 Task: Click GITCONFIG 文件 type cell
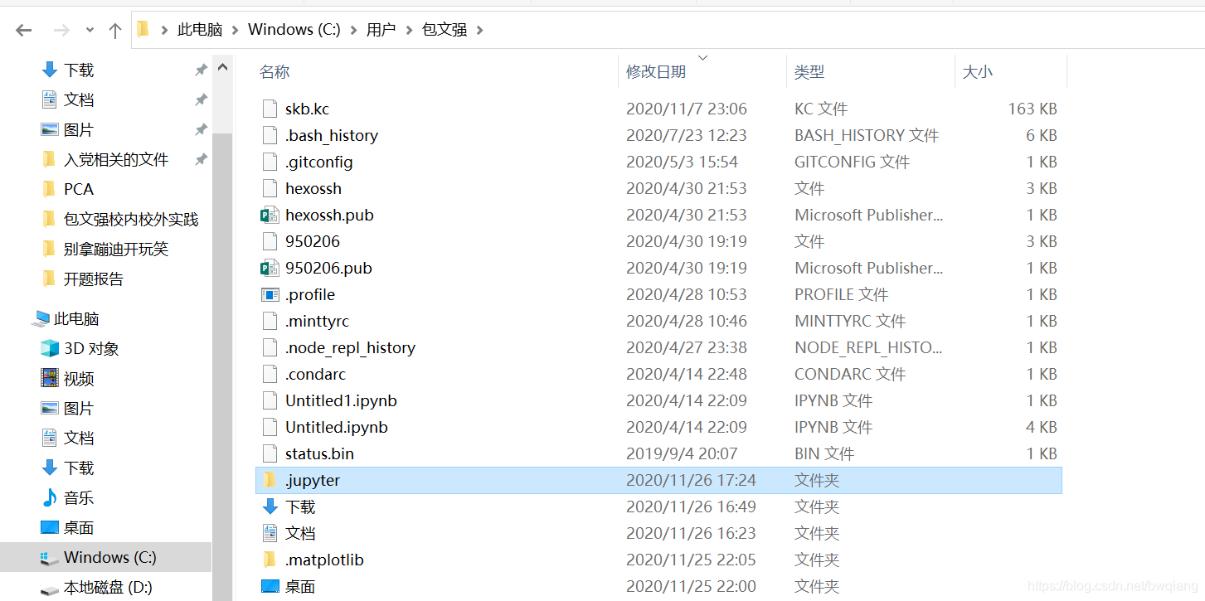[852, 162]
